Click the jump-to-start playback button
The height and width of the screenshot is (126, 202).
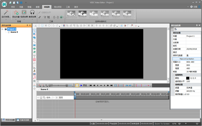point(91,85)
